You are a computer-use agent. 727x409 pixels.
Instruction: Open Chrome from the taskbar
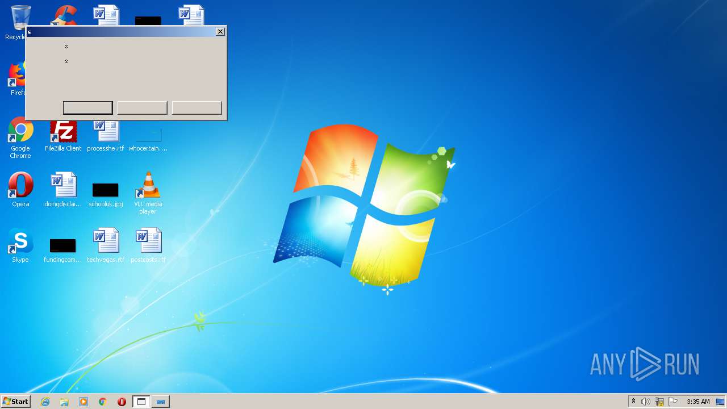[x=103, y=402]
